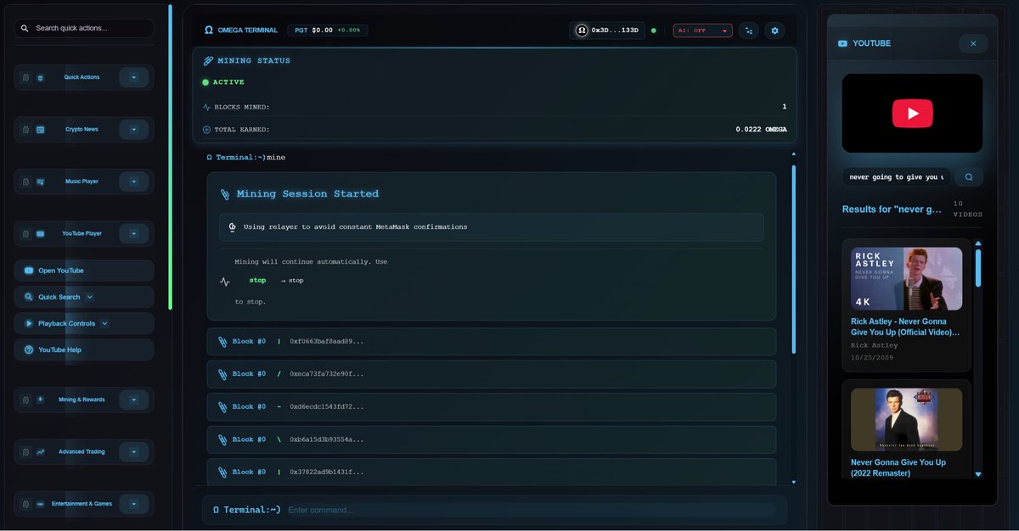
Task: Open the 2022 Remaster video thumbnail
Action: point(906,419)
